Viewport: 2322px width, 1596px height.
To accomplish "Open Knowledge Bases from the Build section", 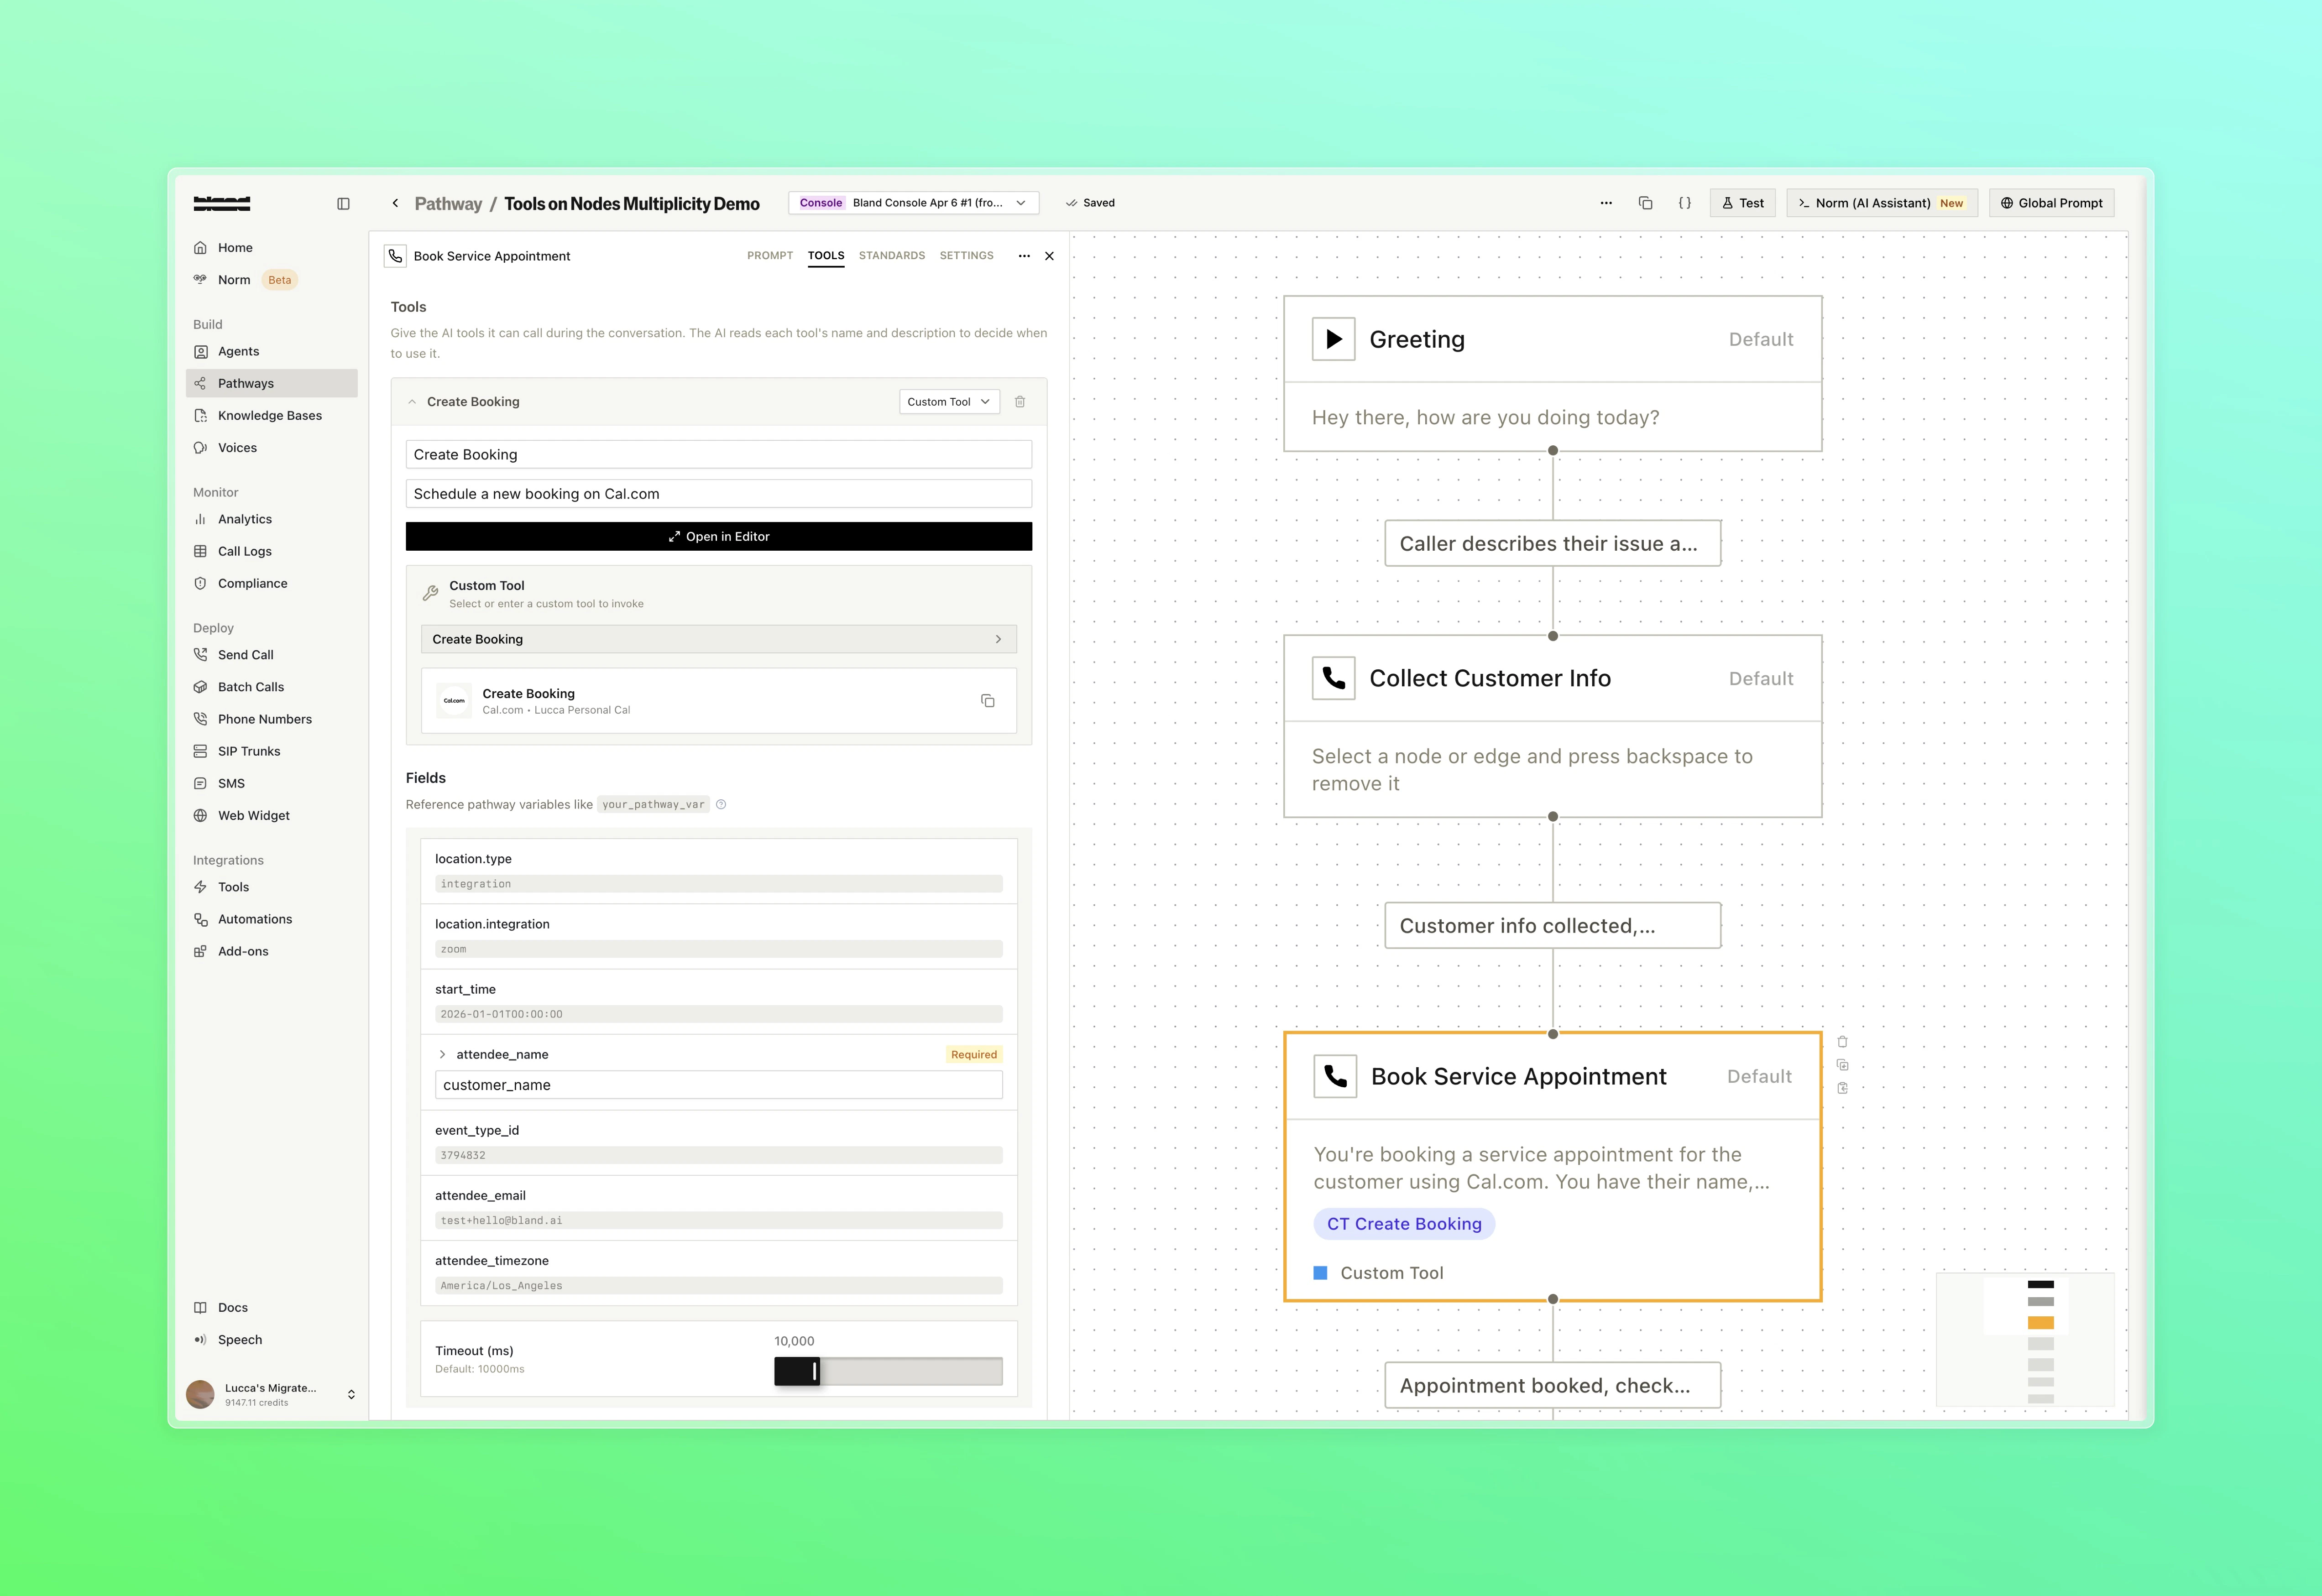I will click(269, 415).
